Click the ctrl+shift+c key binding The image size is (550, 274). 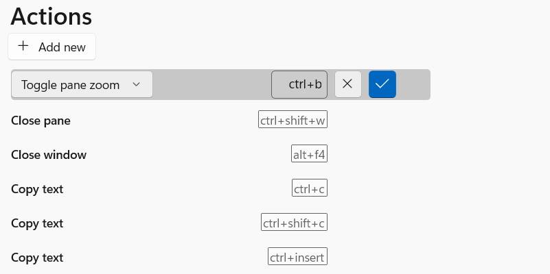294,223
